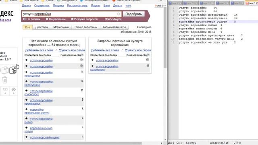Click help icon beside left 'Показов в месяц'
This screenshot has height=145, width=258.
82,55
